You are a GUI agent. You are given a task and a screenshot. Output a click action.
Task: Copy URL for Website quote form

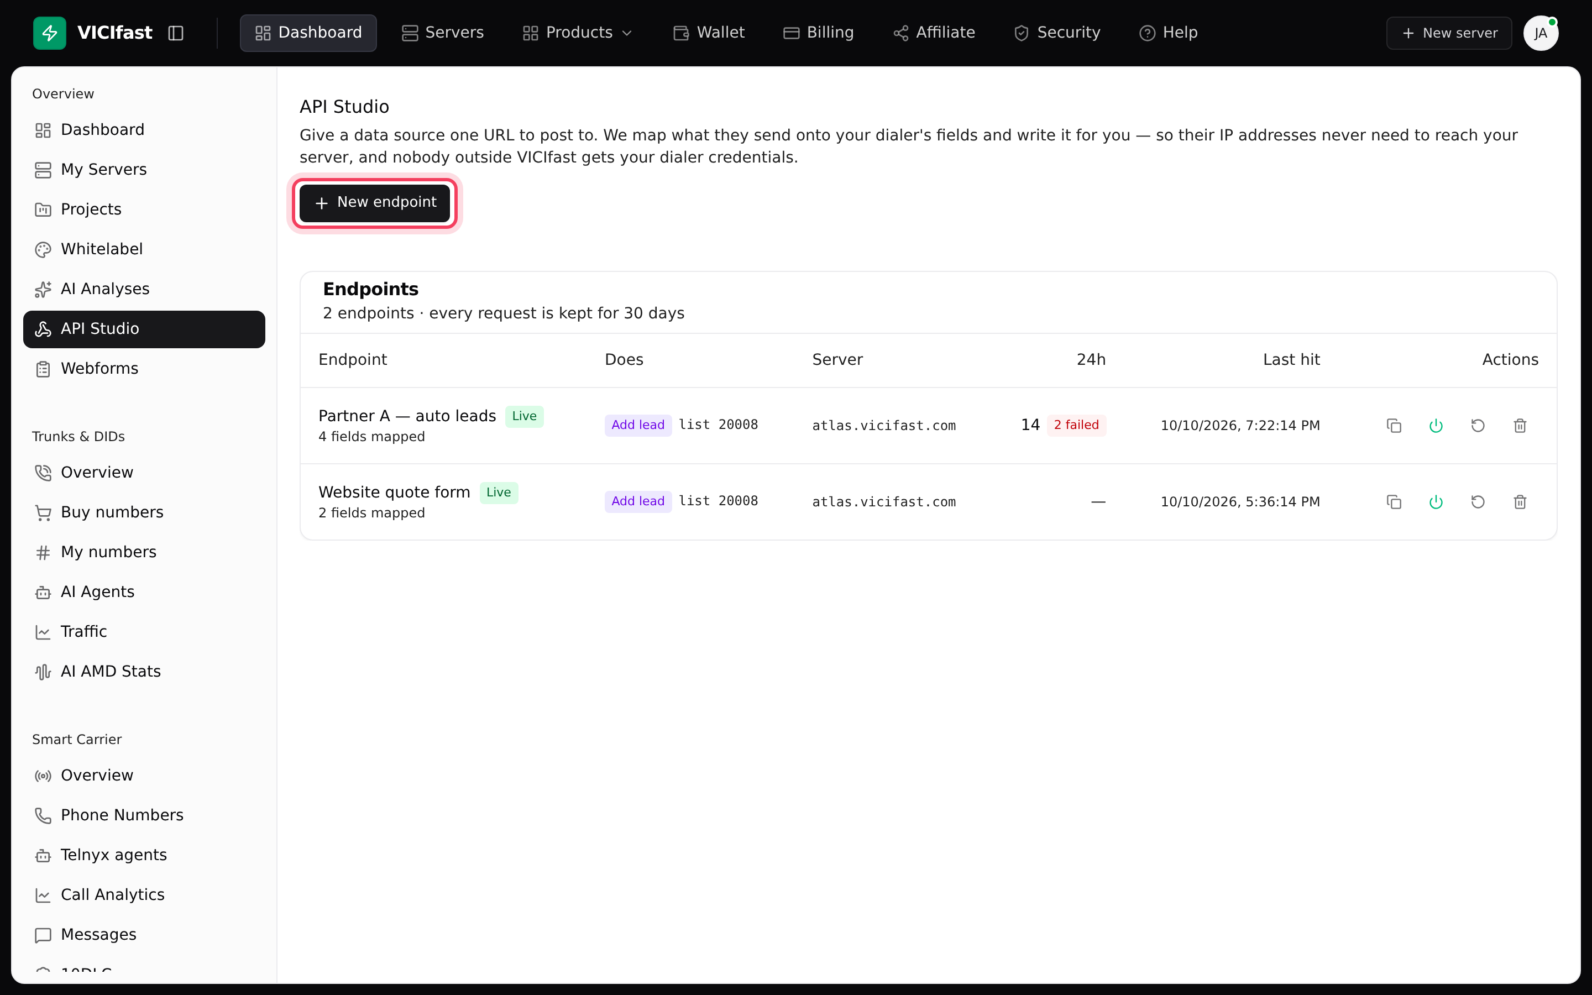click(1394, 502)
